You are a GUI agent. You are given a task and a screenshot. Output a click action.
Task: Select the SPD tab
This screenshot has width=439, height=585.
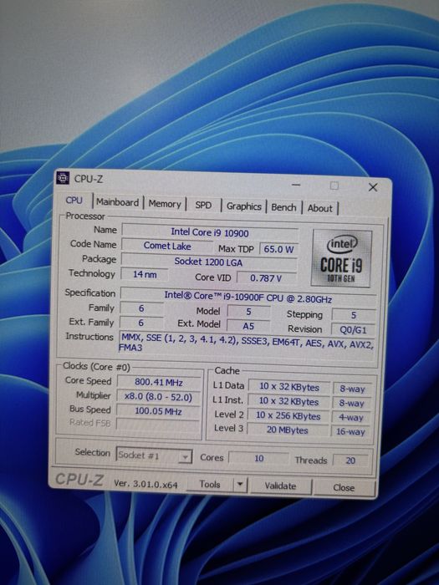point(203,205)
